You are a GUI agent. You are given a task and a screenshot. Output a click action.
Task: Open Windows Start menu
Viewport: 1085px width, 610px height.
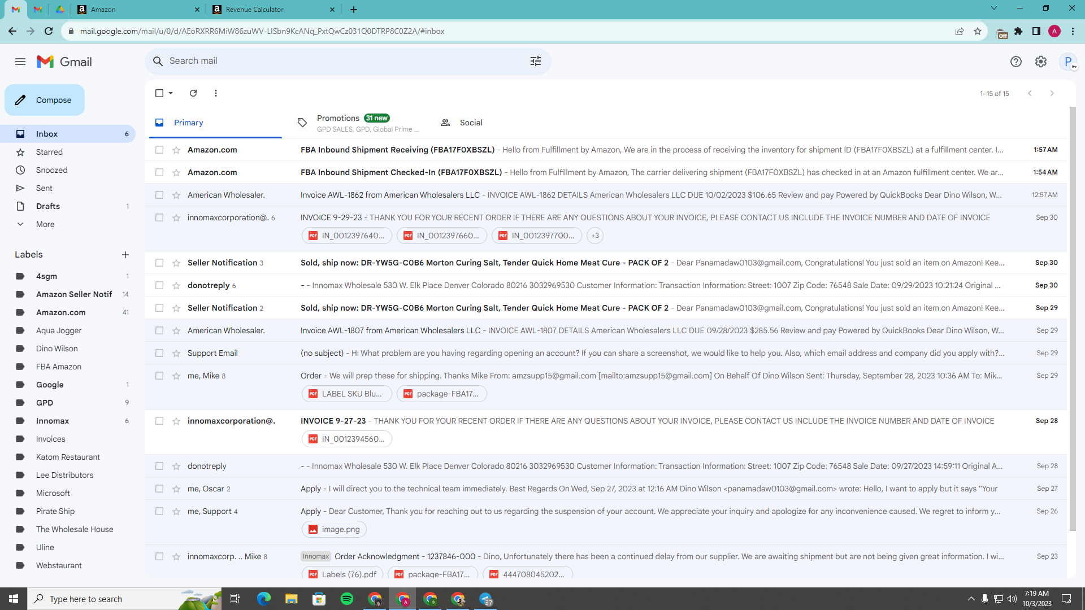point(14,599)
